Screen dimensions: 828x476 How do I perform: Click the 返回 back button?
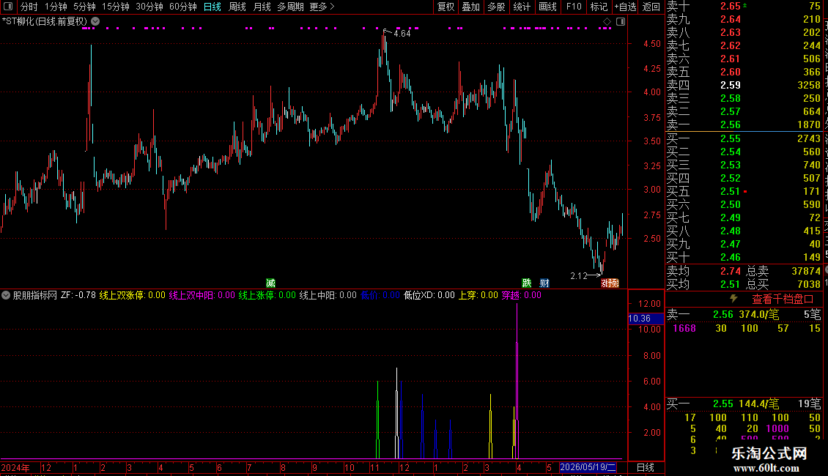651,7
